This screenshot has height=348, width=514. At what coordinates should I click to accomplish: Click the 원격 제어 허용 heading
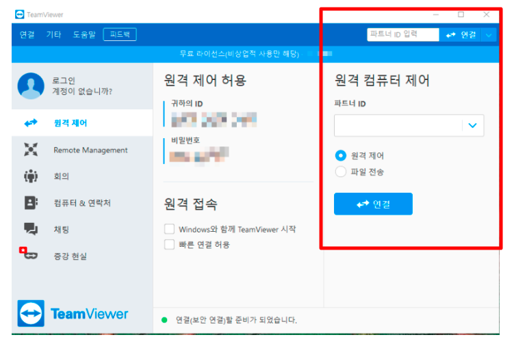coord(205,80)
